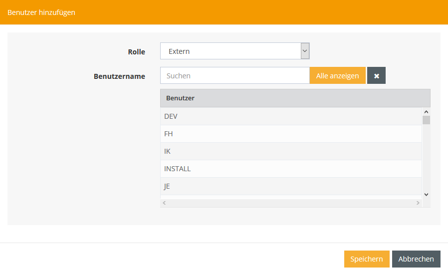
Task: Click the Rolle field label
Action: pyautogui.click(x=136, y=51)
